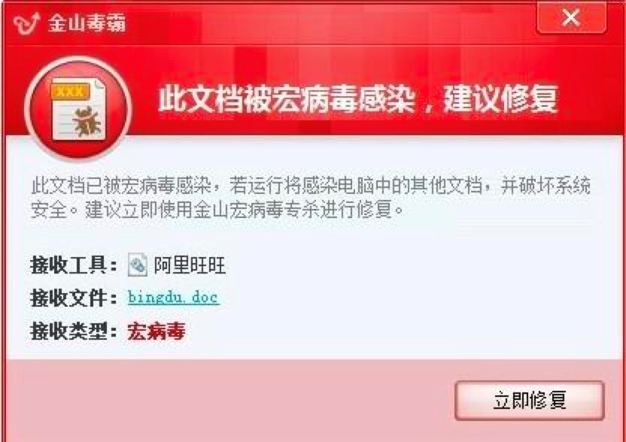The width and height of the screenshot is (626, 442).
Task: Click the XXX label on document icon
Action: tap(68, 92)
